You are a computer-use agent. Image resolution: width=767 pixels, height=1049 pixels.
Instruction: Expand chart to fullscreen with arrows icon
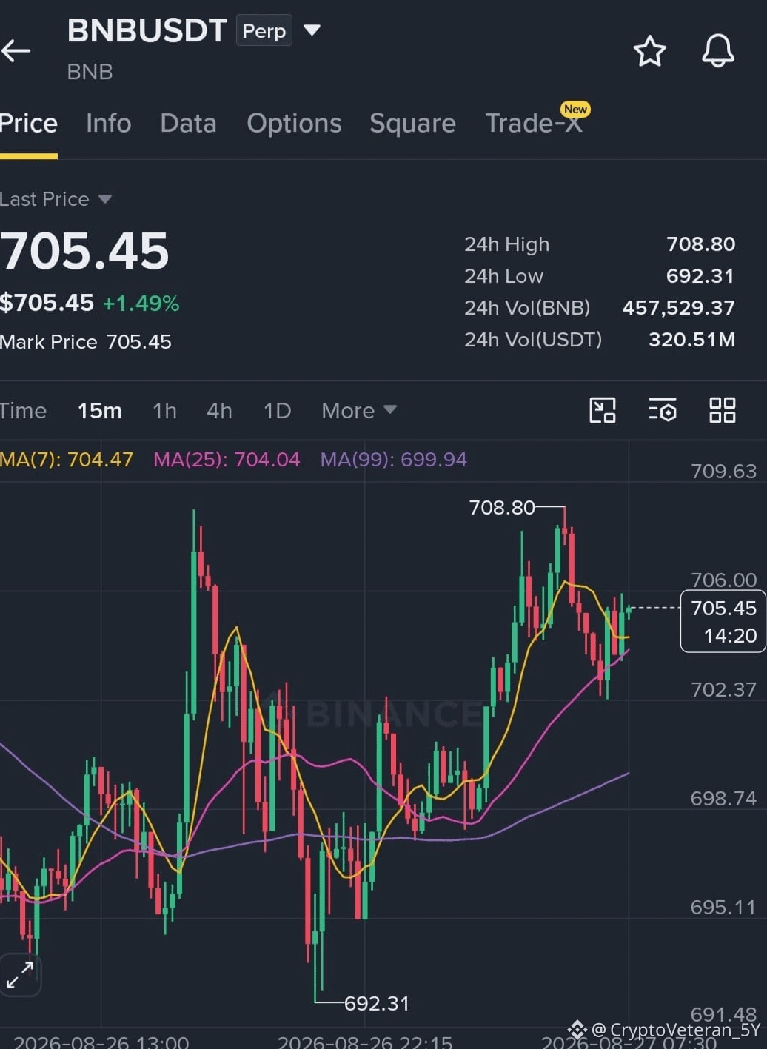20,976
